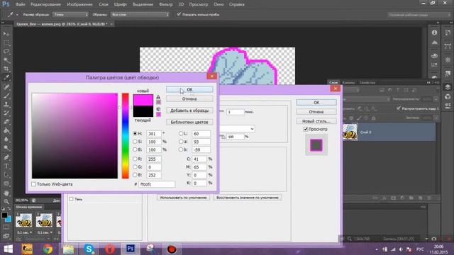This screenshot has width=454, height=255.
Task: Select the Path Selection tool
Action: pyautogui.click(x=6, y=175)
